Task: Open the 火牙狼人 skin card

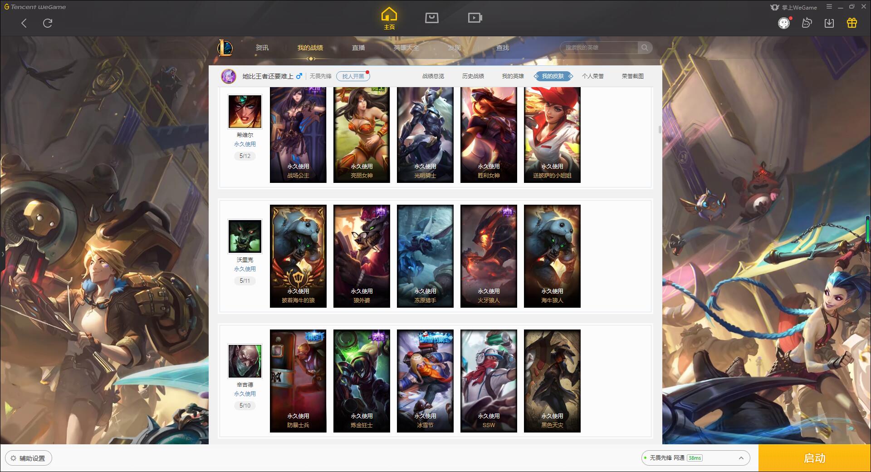Action: coord(489,256)
